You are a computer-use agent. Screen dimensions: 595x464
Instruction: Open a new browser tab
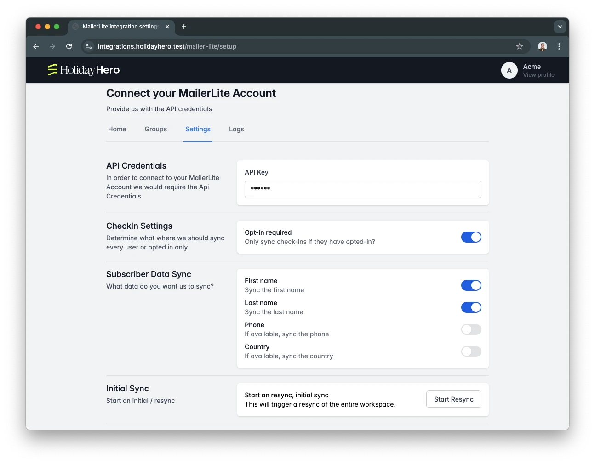[x=184, y=27]
